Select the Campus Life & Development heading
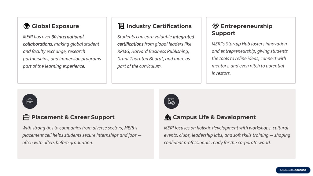Screen dimensions: 313x176 (x=214, y=117)
